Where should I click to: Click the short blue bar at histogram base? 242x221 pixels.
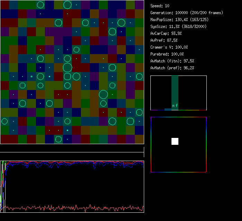pyautogui.click(x=168, y=109)
